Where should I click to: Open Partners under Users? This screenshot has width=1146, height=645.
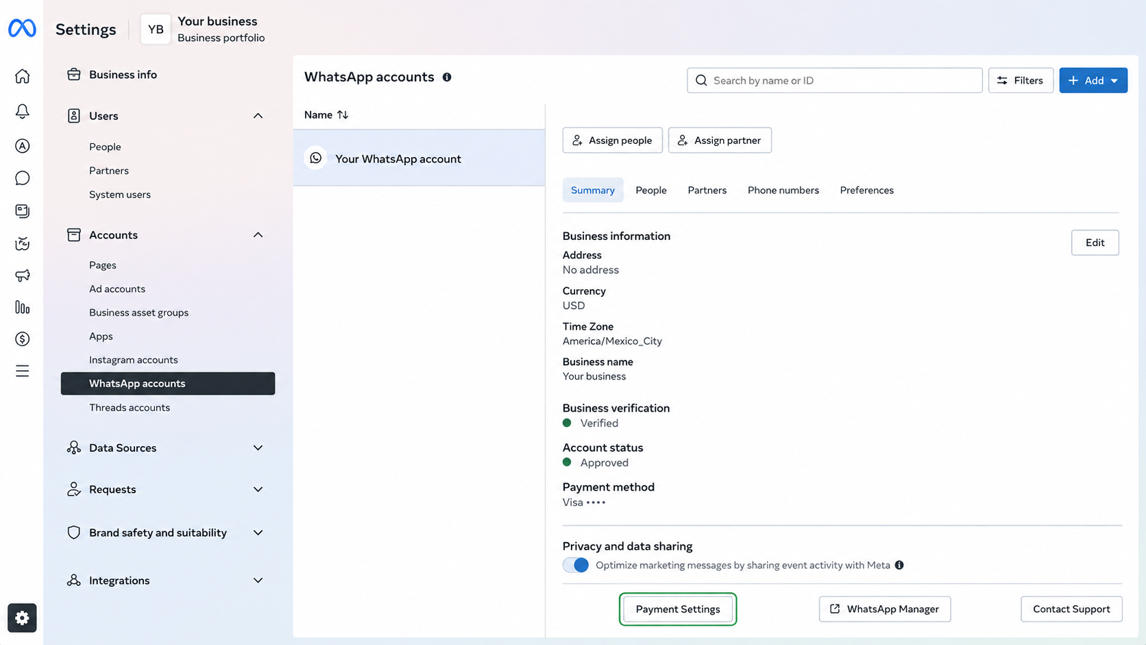tap(109, 171)
